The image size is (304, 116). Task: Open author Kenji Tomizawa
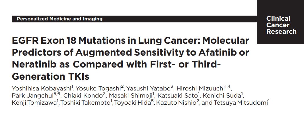(x=34, y=103)
